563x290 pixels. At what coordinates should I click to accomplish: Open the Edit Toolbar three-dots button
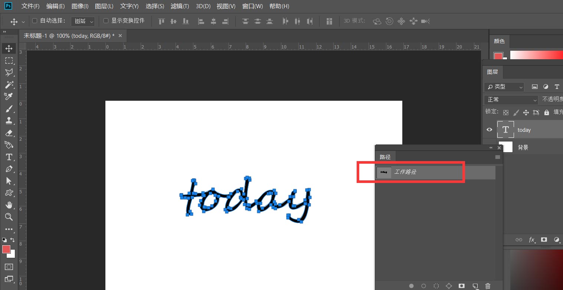(9, 229)
